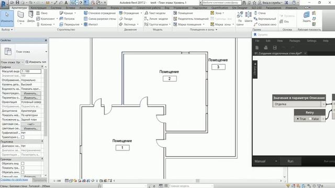The image size is (335, 188).
Task: Select the Grid (Ось) tool
Action: [284, 21]
